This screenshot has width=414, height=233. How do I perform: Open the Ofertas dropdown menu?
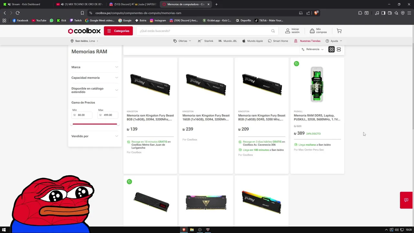click(x=182, y=41)
